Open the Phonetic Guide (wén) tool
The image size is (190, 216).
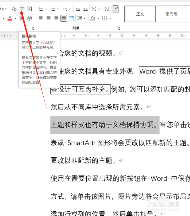click(22, 9)
